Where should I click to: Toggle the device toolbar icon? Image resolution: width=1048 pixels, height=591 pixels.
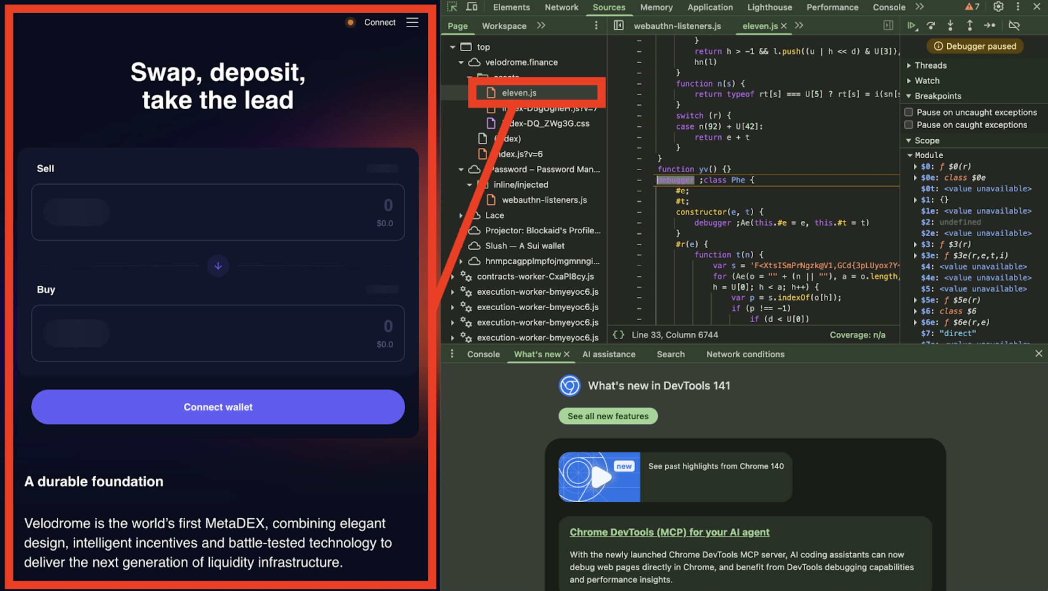pos(471,7)
